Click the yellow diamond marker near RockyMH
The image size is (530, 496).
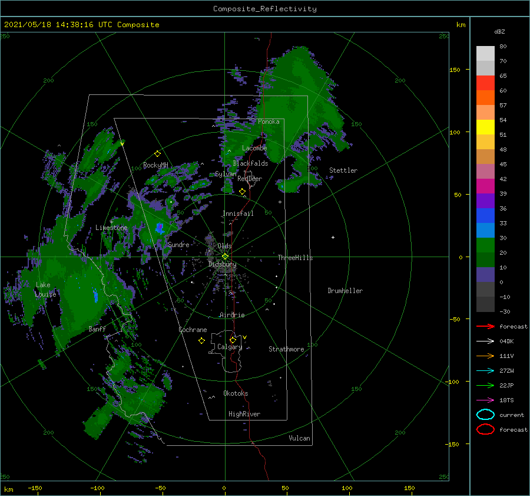(x=157, y=154)
